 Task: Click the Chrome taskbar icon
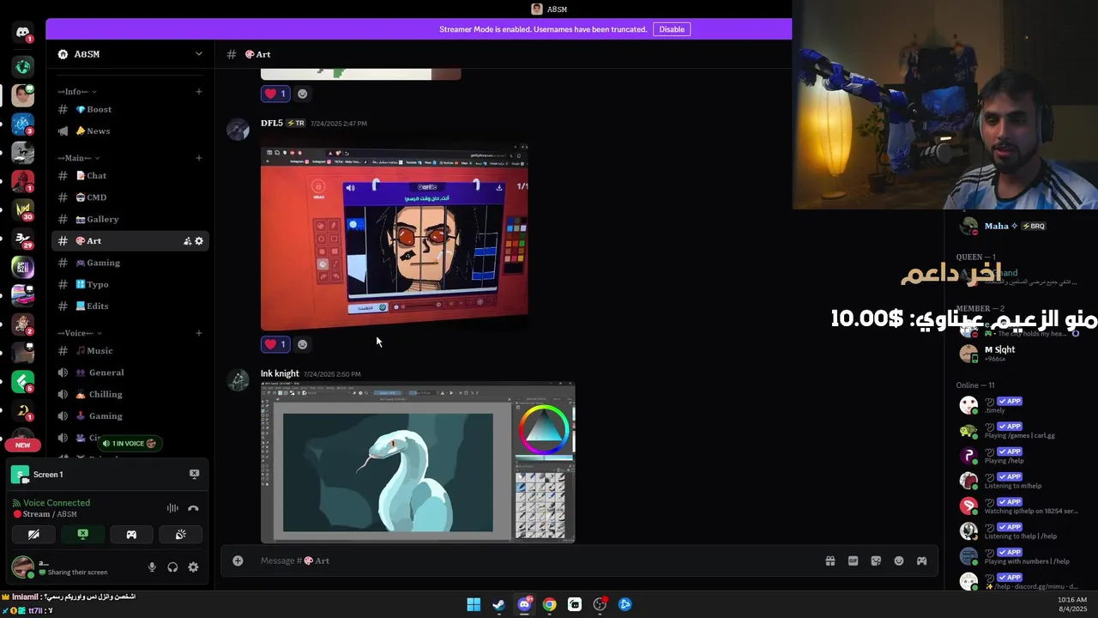[549, 604]
